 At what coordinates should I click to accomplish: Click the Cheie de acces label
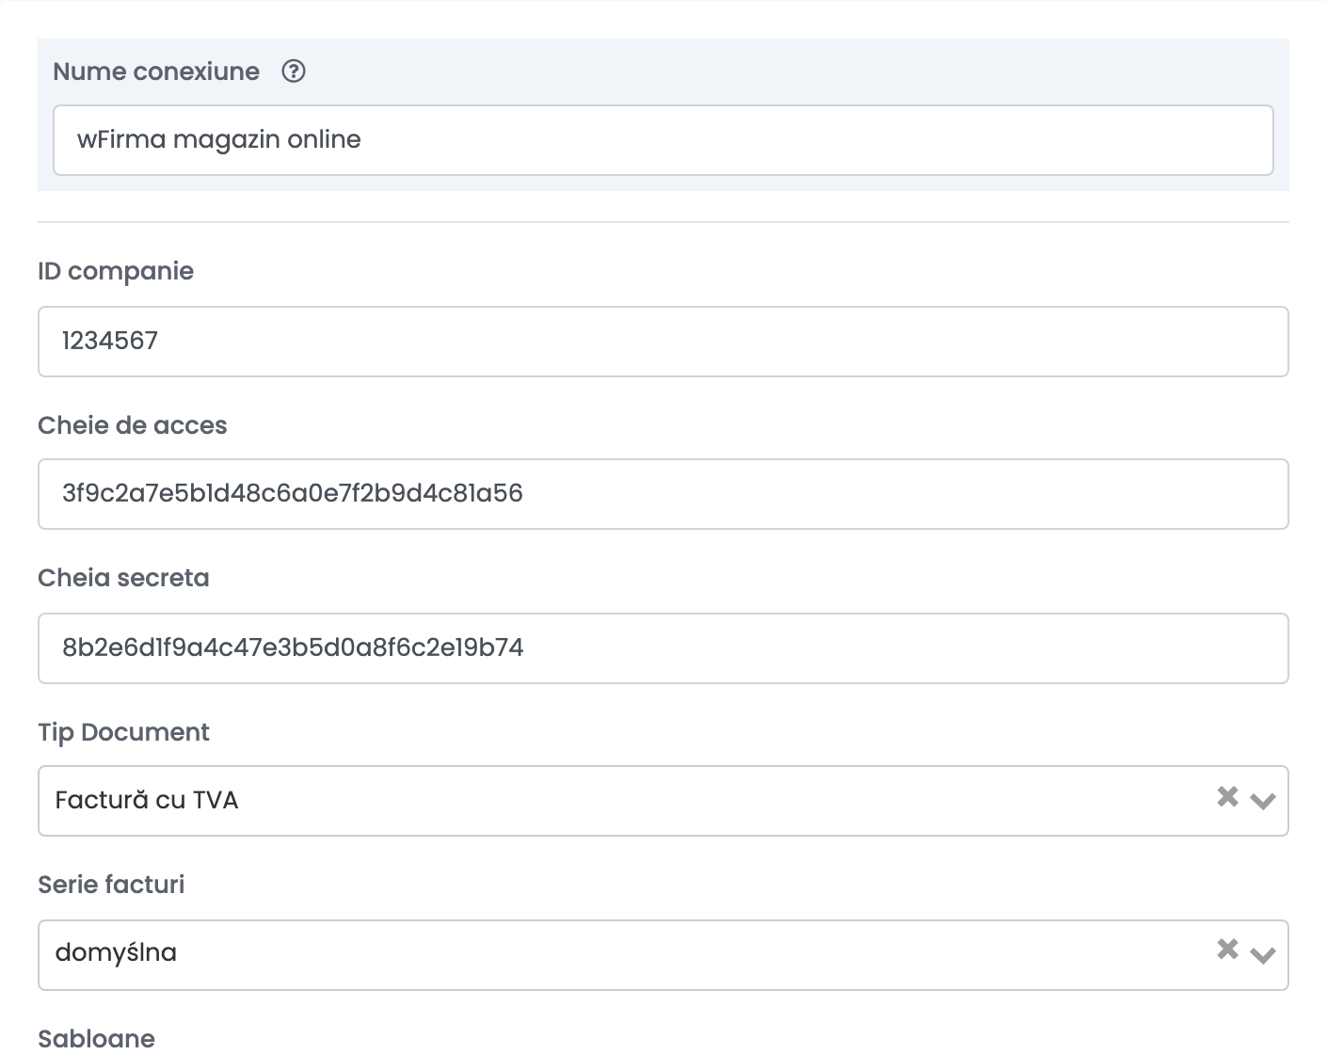coord(133,425)
